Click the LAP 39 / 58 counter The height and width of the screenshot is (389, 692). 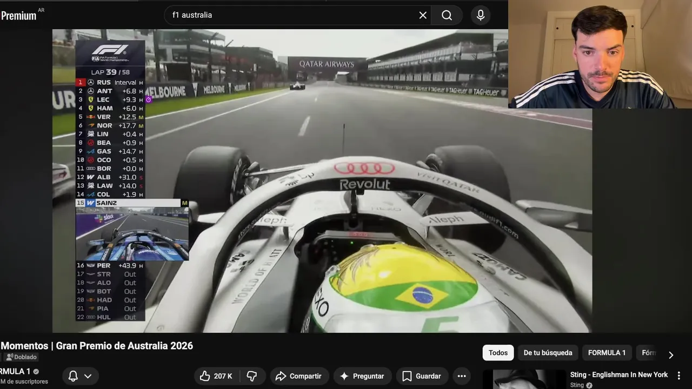coord(110,72)
